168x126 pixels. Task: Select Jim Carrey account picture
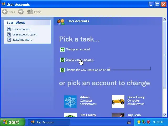(x=70, y=115)
